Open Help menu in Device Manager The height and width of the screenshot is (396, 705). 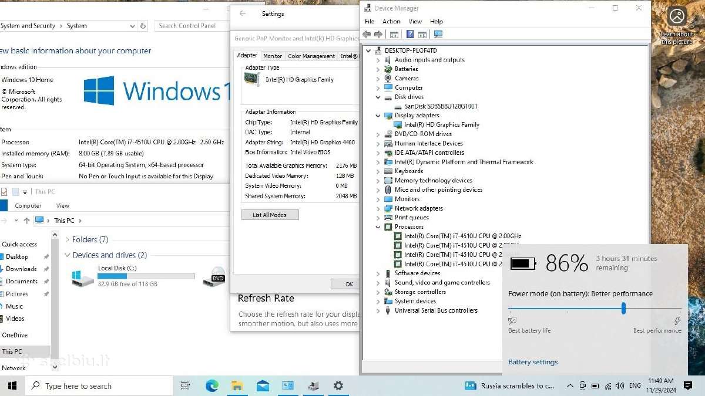437,21
